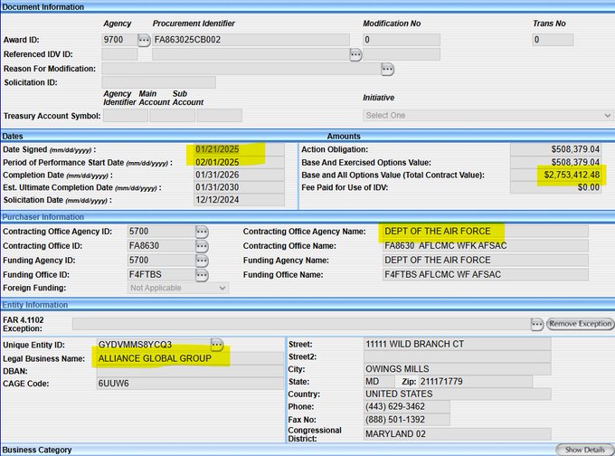Screen dimensions: 615x456
Task: Open Contracting Office Agency ID lookup ellipsis
Action: 202,232
